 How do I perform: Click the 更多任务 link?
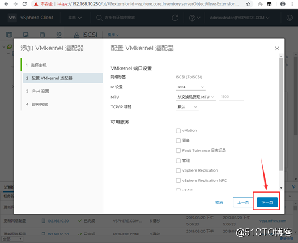point(287,238)
